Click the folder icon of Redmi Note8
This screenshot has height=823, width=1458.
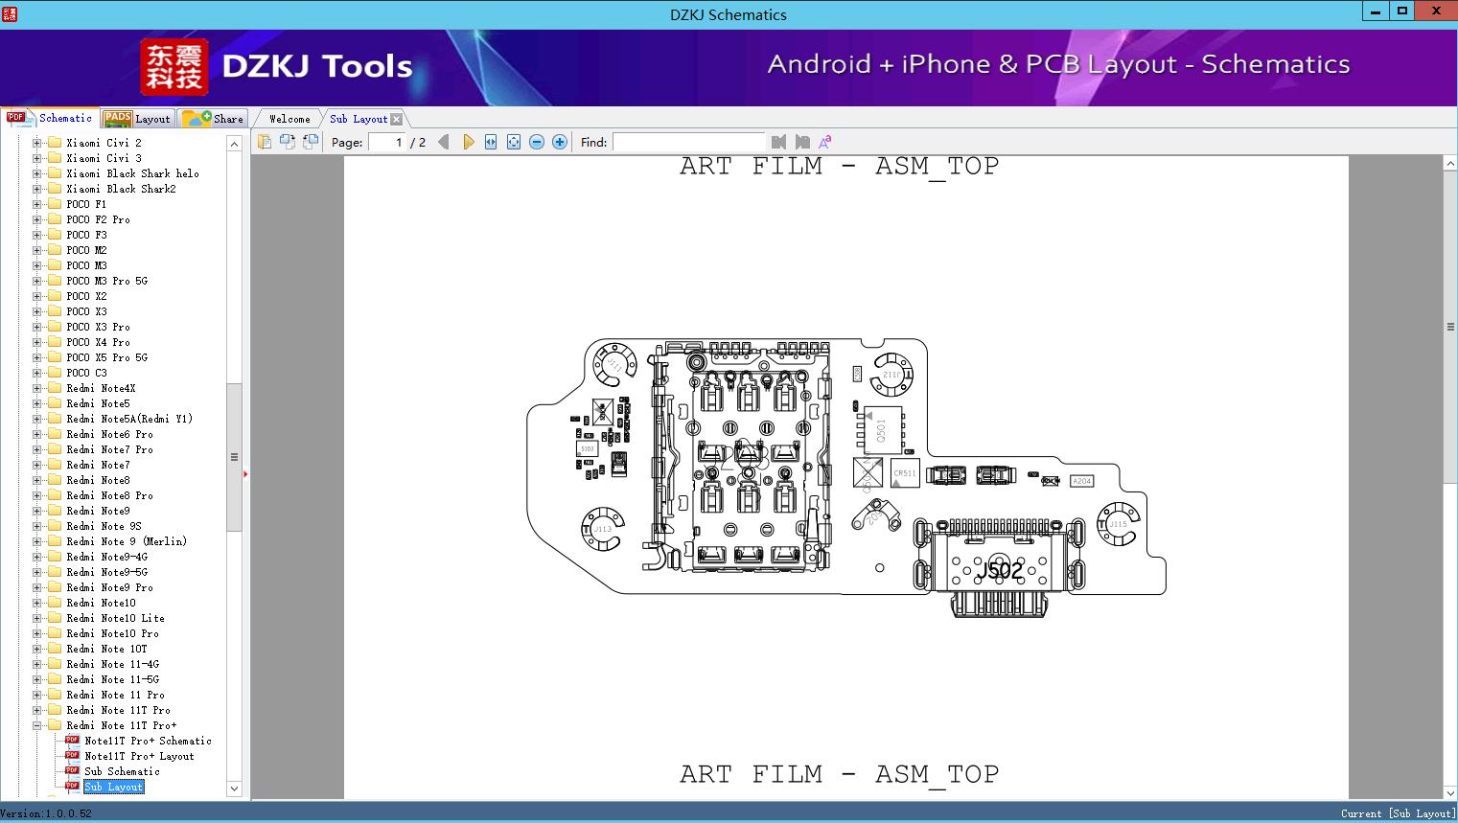(55, 480)
